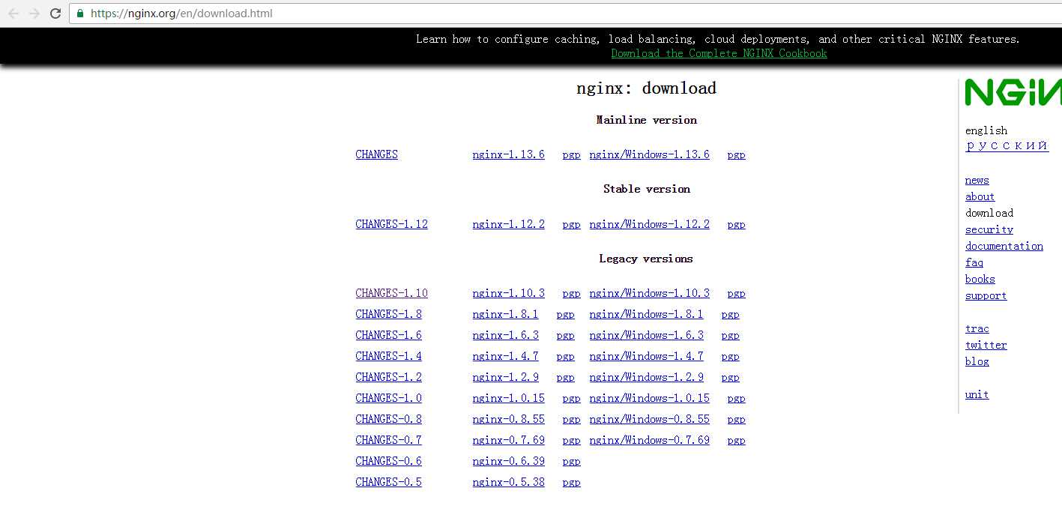Open CHANGES-0.5 link
This screenshot has width=1062, height=506.
388,482
